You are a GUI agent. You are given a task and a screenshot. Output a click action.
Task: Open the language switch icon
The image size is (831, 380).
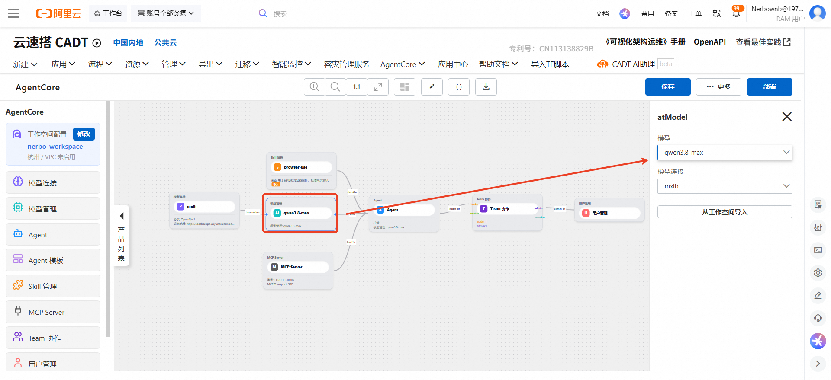[x=717, y=13]
